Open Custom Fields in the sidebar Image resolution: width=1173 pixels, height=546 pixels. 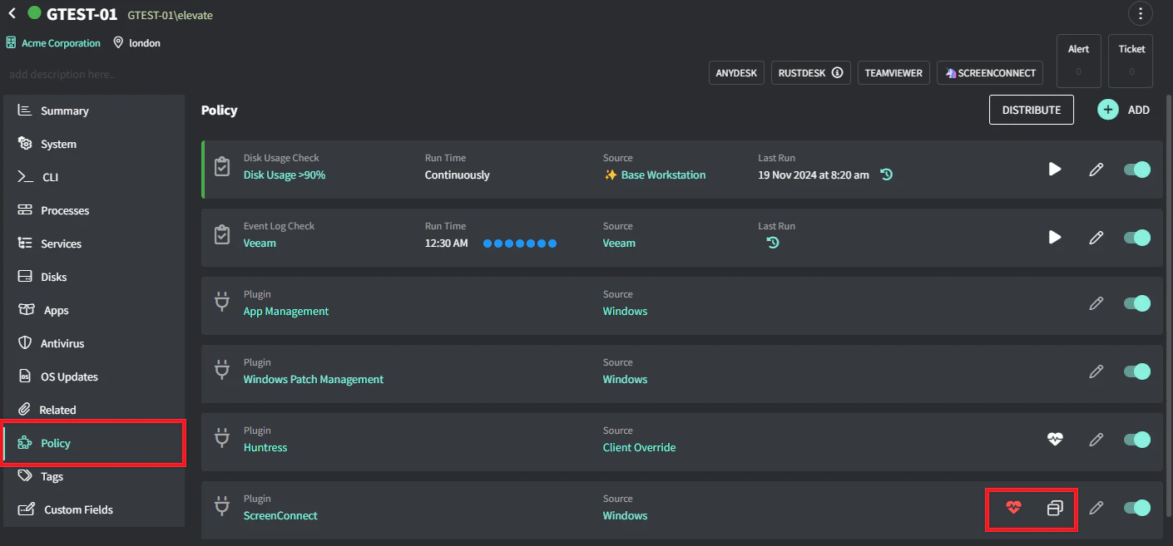(x=94, y=509)
